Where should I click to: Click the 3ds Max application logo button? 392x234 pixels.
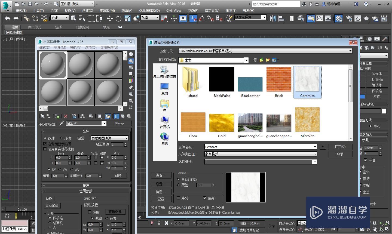(7, 6)
